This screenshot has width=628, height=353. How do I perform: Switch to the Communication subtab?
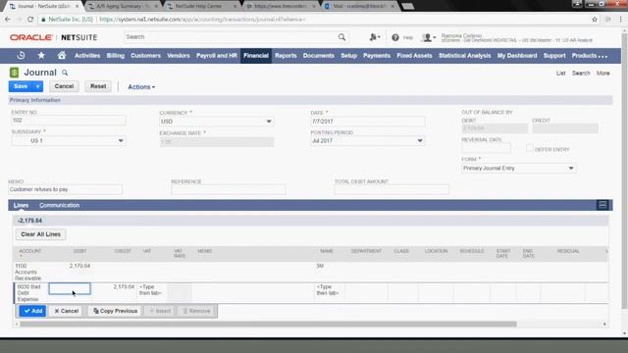click(59, 205)
